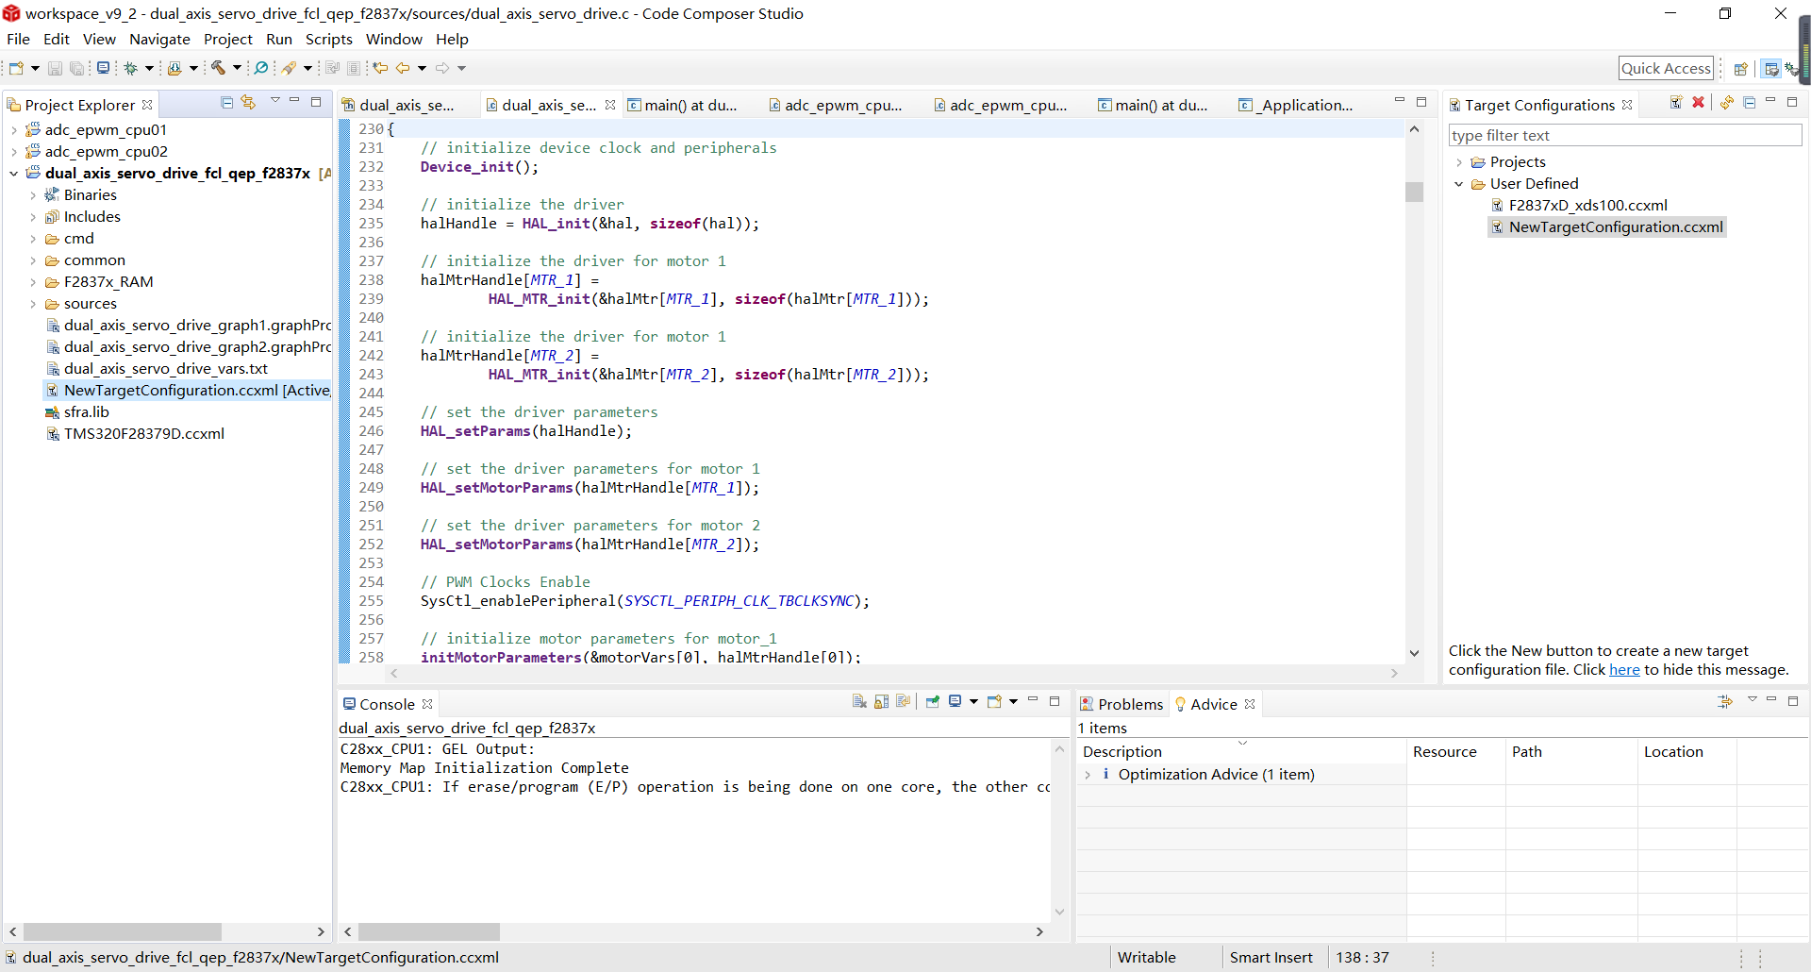Image resolution: width=1811 pixels, height=972 pixels.
Task: Open the Build hammer dropdown arrow
Action: 237,68
